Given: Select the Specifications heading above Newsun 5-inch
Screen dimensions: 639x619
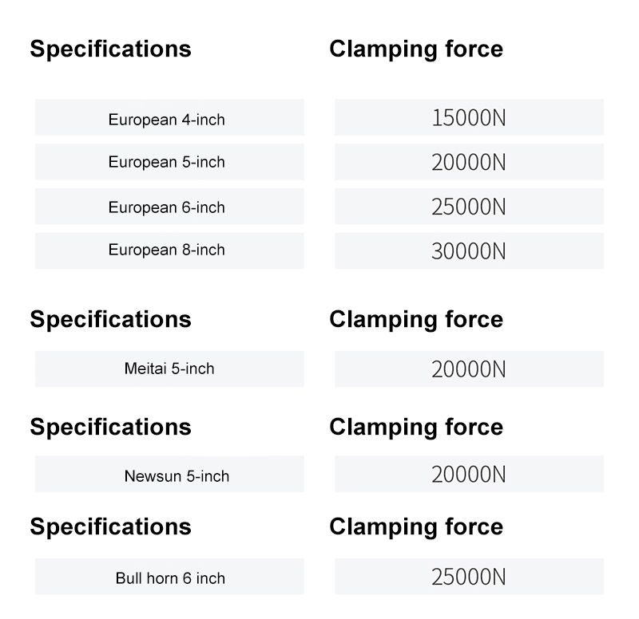Looking at the screenshot, I should [111, 427].
